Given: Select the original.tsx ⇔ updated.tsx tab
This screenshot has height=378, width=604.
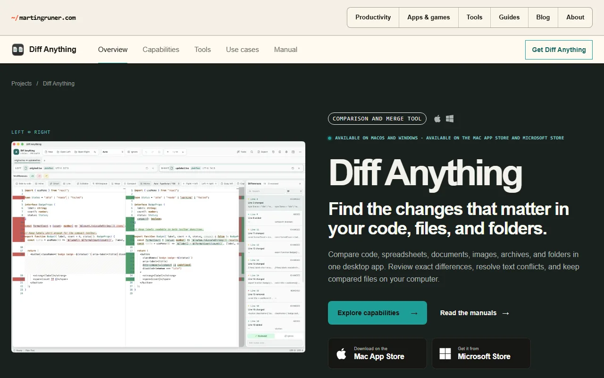Looking at the screenshot, I should point(27,161).
